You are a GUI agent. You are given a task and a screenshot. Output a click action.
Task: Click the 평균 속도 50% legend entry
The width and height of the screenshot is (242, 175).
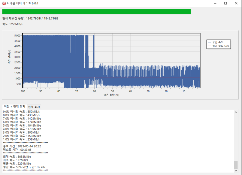pos(218,46)
